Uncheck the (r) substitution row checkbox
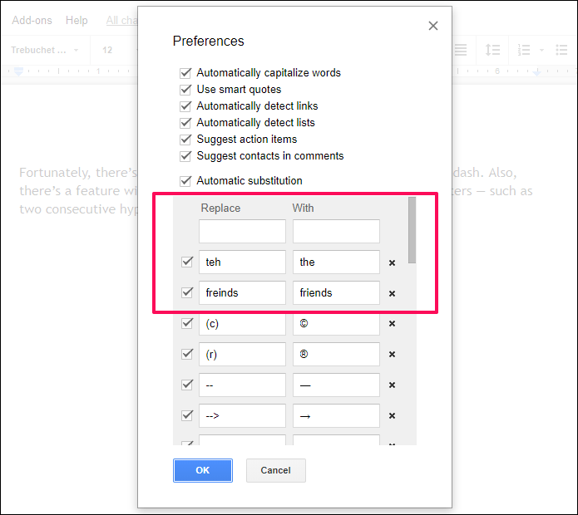This screenshot has width=578, height=515. (187, 354)
